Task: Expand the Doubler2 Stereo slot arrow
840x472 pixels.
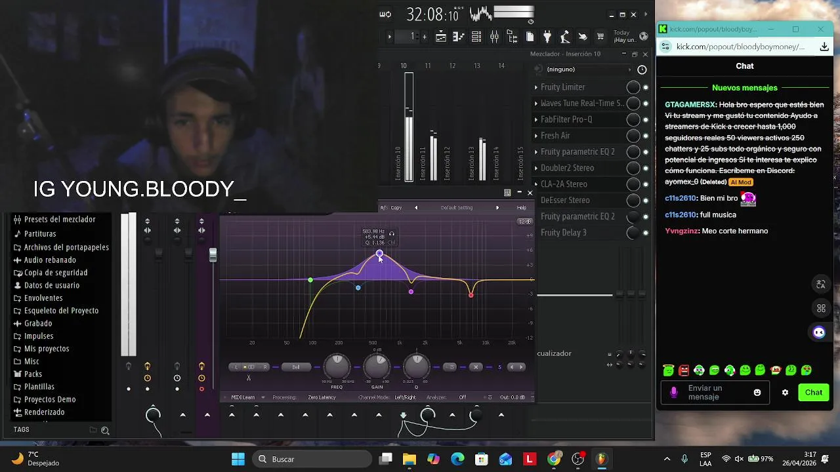Action: tap(536, 168)
